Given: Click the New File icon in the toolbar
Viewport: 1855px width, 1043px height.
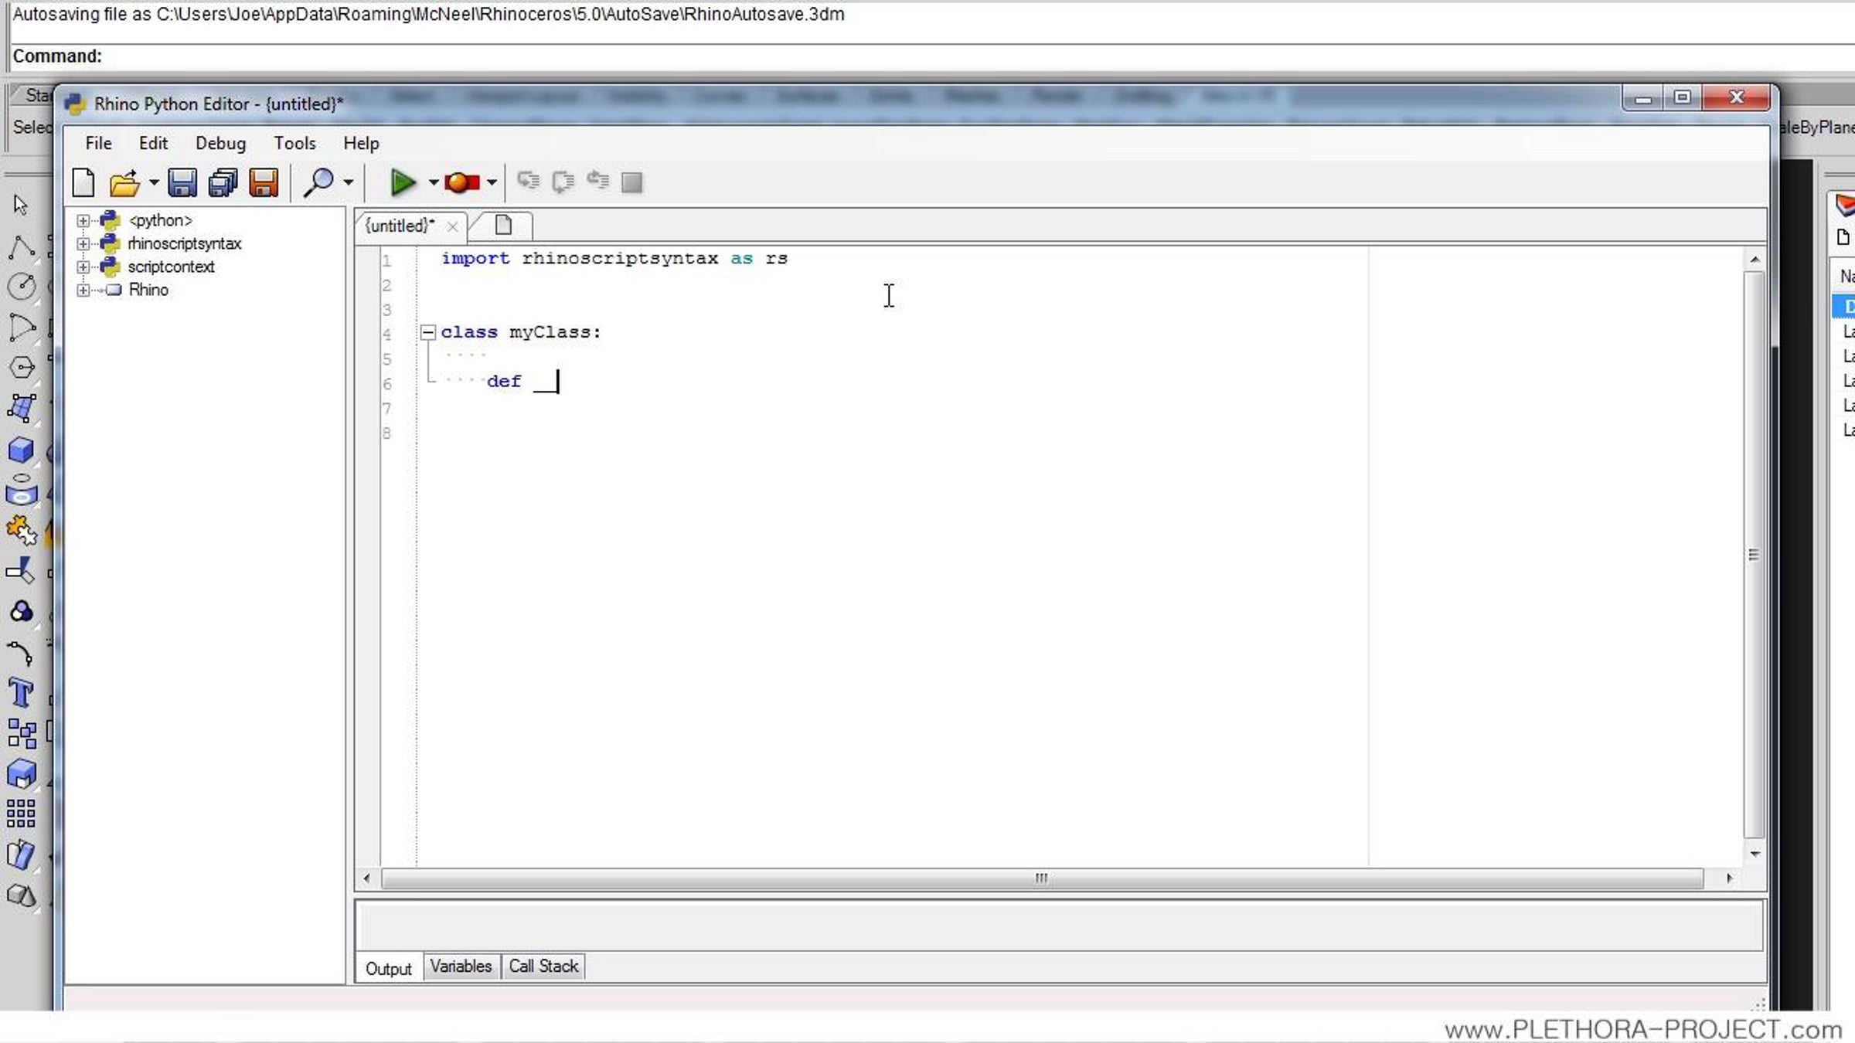Looking at the screenshot, I should tap(83, 182).
